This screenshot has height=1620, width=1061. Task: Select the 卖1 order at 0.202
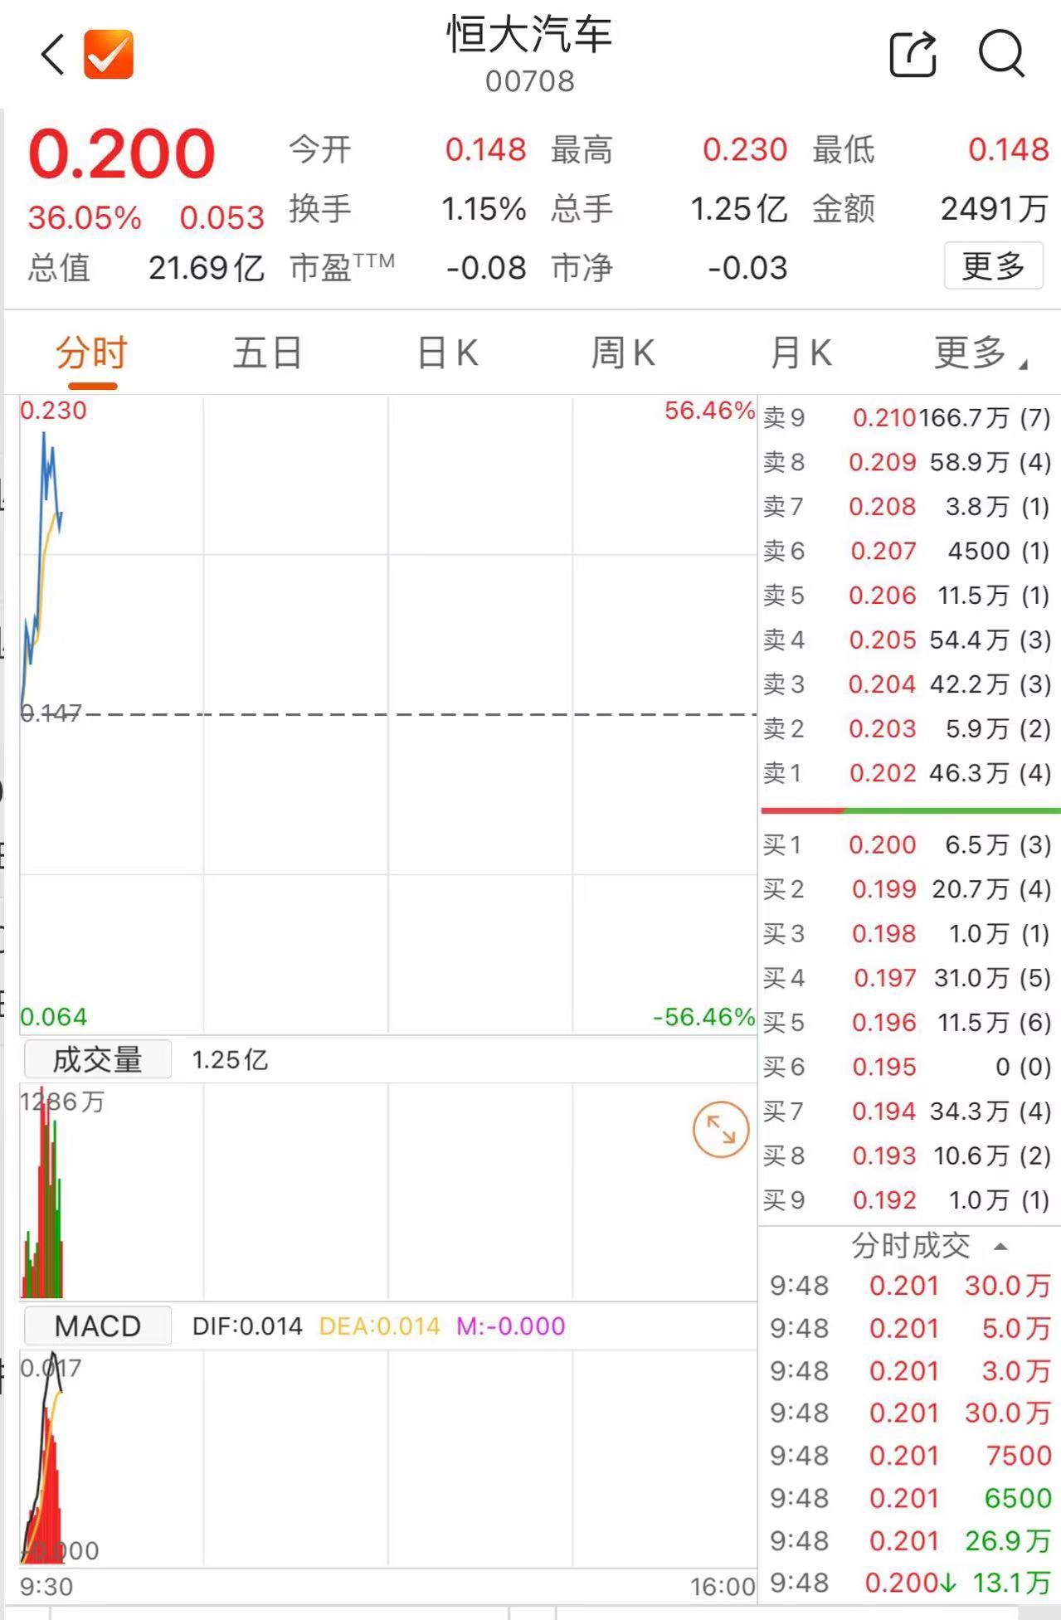908,773
